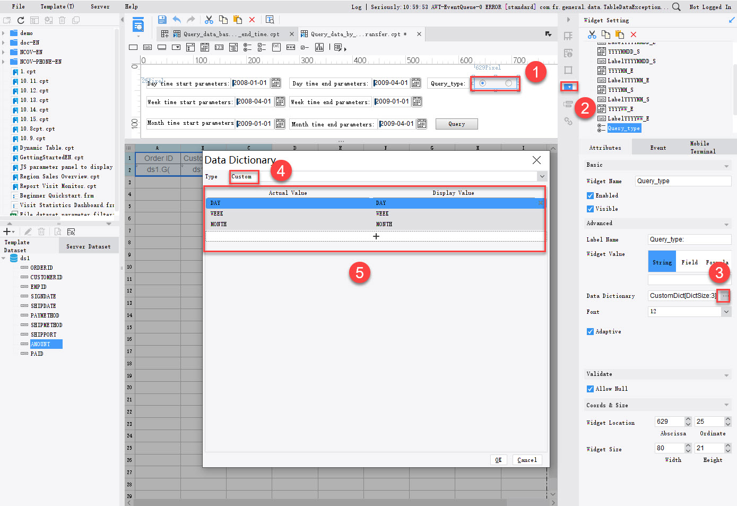This screenshot has height=506, width=737.
Task: Open the Server menu
Action: pyautogui.click(x=100, y=6)
